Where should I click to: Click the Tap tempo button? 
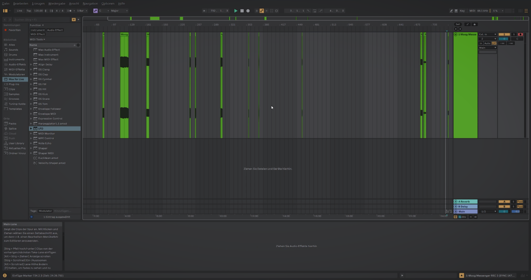click(x=29, y=10)
